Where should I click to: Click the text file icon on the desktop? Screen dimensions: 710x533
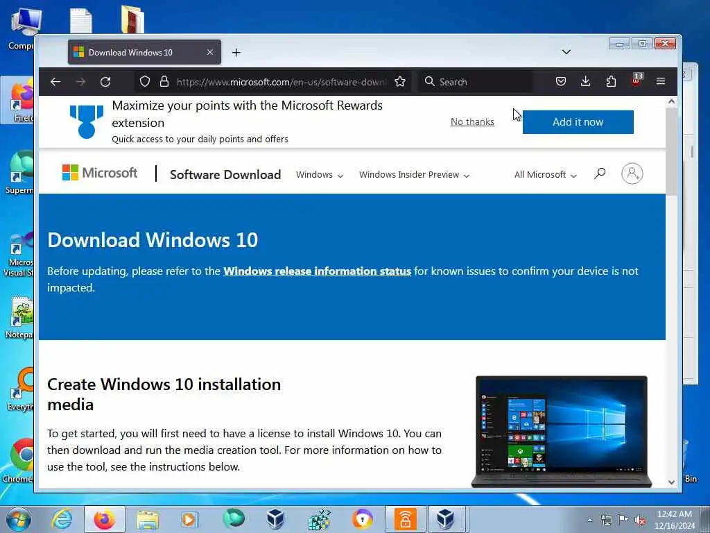coord(81,21)
